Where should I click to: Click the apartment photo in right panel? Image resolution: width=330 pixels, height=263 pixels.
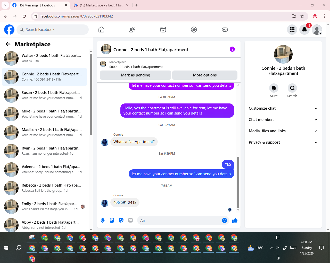click(x=283, y=54)
